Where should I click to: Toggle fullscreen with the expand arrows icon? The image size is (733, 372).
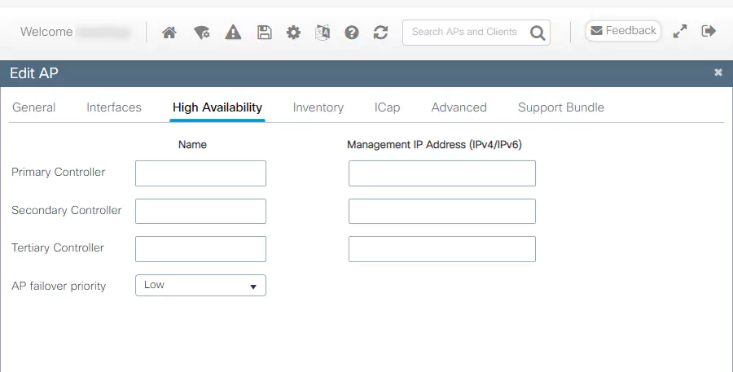680,31
